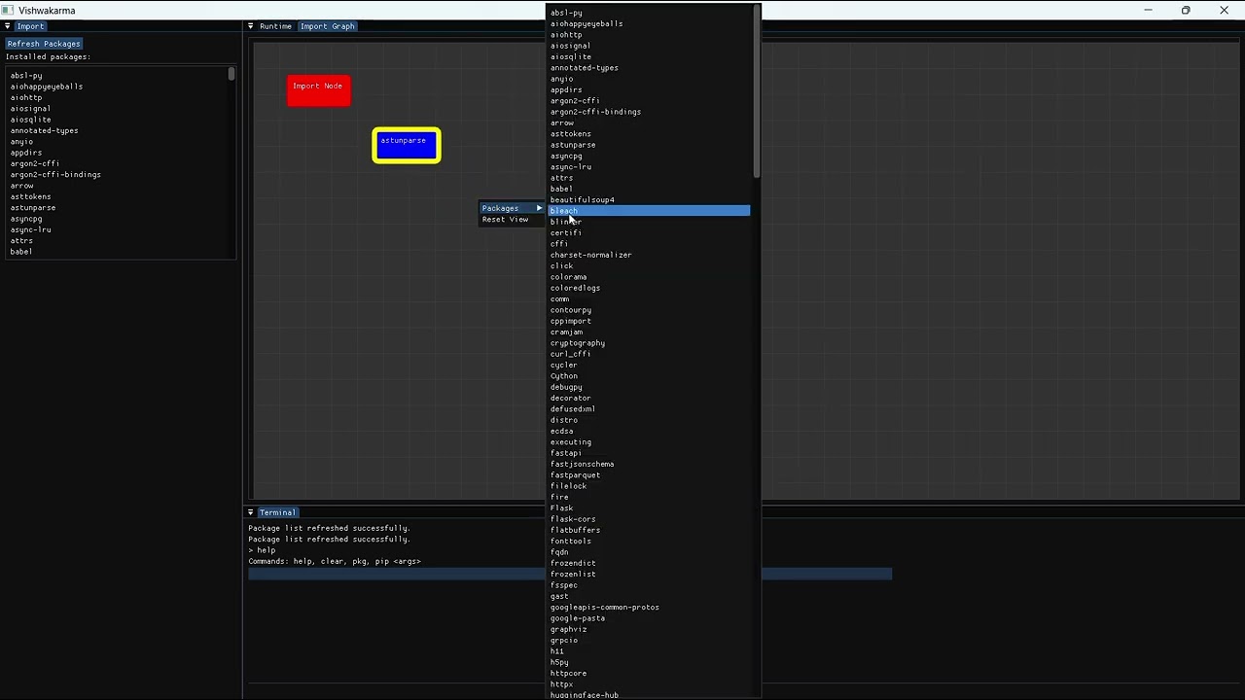The height and width of the screenshot is (700, 1245).
Task: Click the help commands output line
Action: click(335, 561)
